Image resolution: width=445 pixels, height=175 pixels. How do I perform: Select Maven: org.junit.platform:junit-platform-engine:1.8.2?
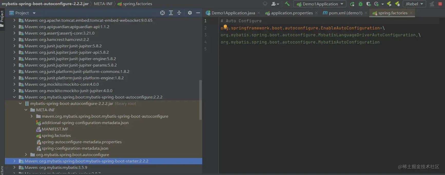(74, 78)
